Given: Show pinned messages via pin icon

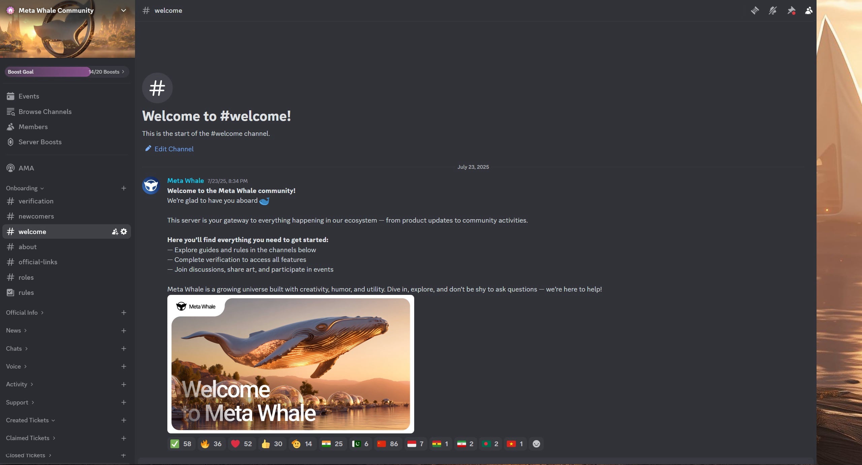Looking at the screenshot, I should (x=791, y=10).
